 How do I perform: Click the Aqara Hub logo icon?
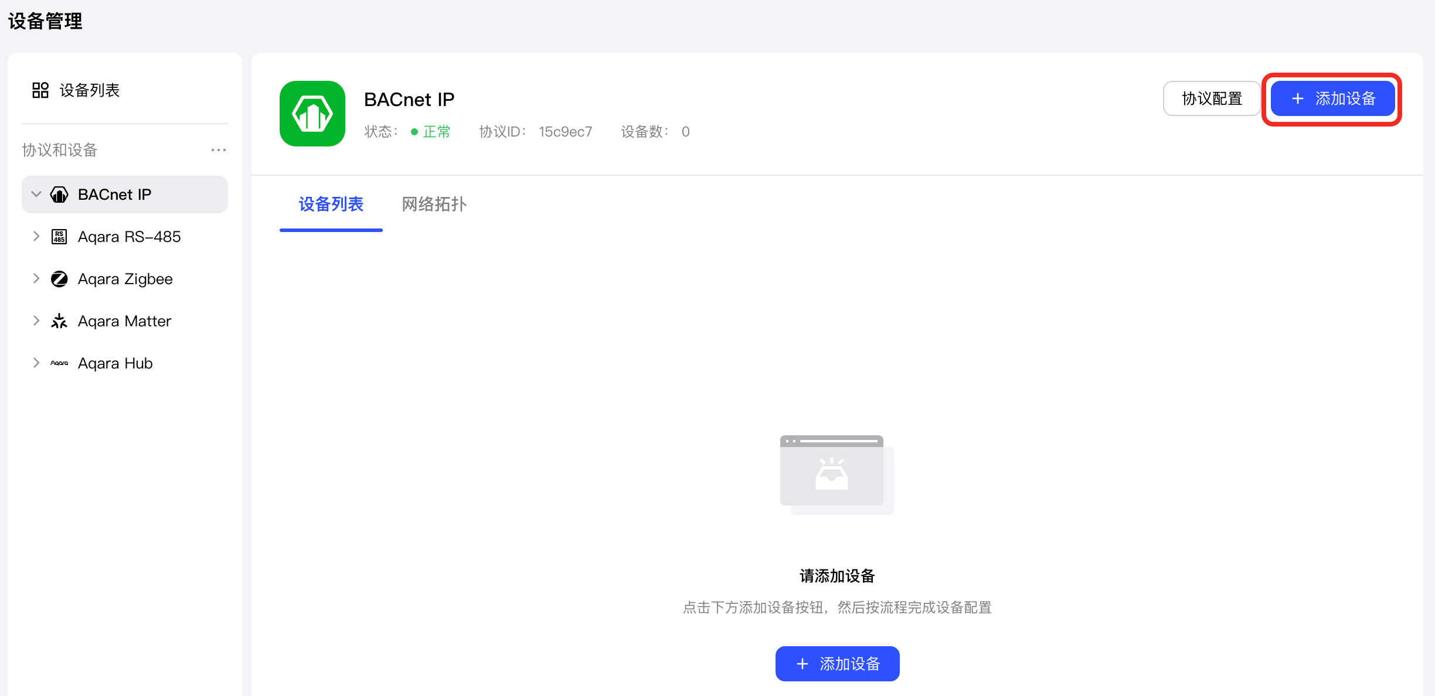59,363
